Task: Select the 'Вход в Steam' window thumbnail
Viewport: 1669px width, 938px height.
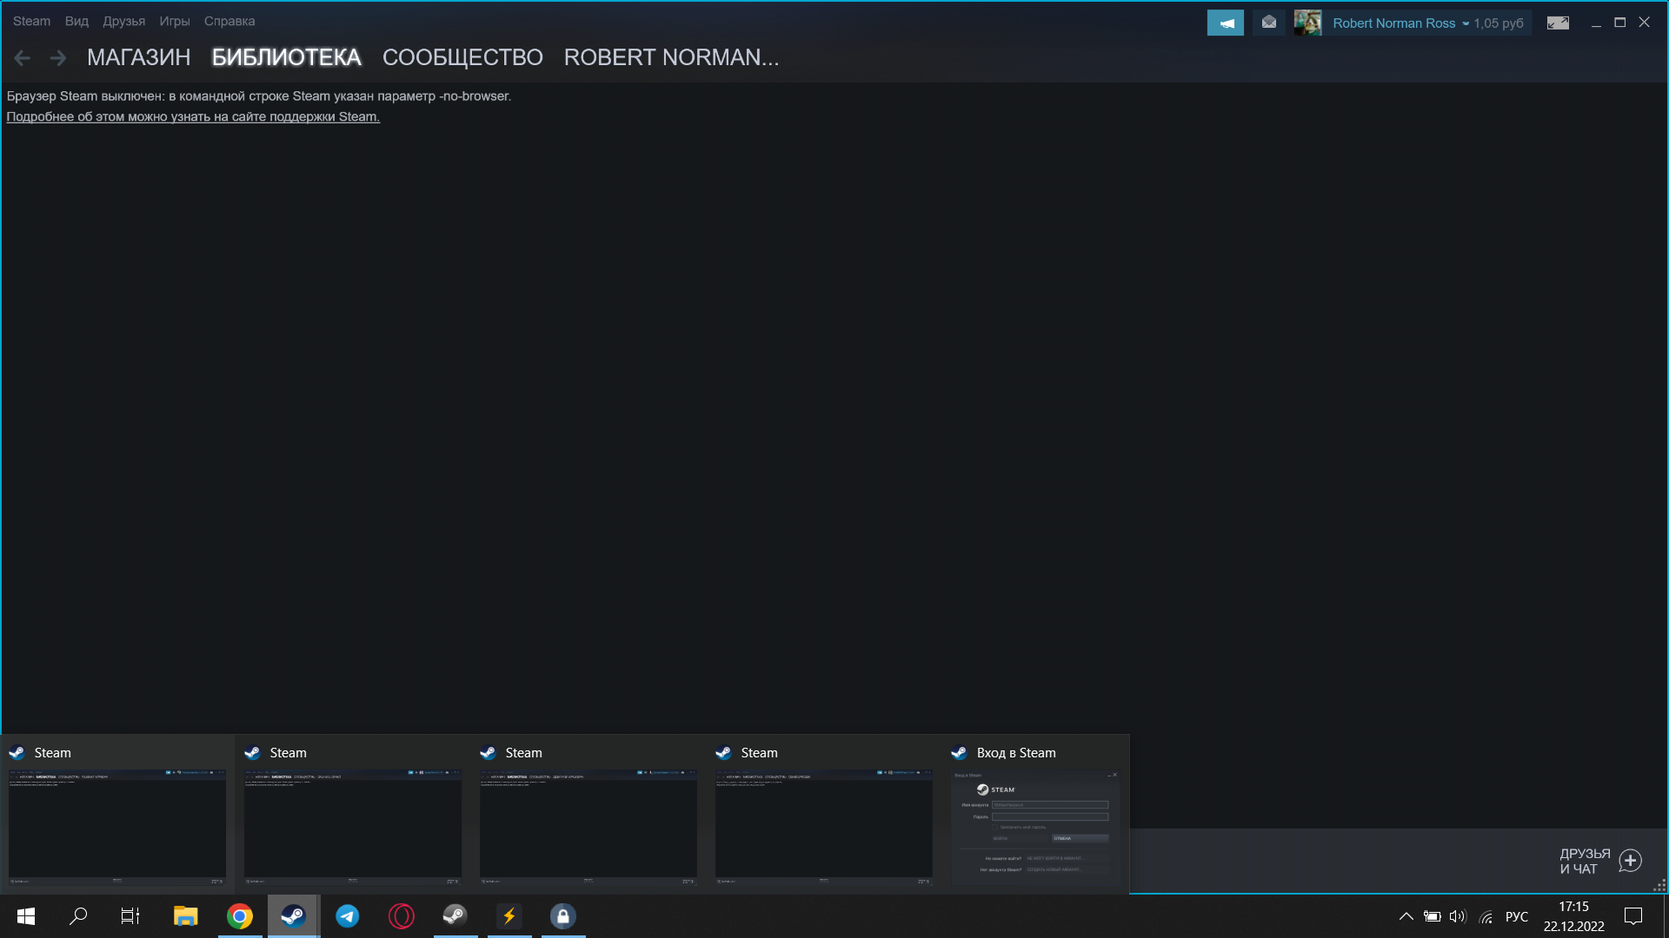Action: (1035, 815)
